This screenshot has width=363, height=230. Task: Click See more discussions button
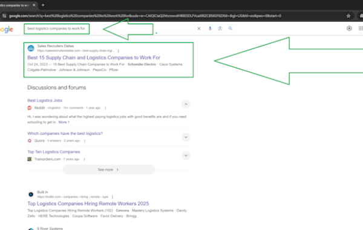[109, 169]
